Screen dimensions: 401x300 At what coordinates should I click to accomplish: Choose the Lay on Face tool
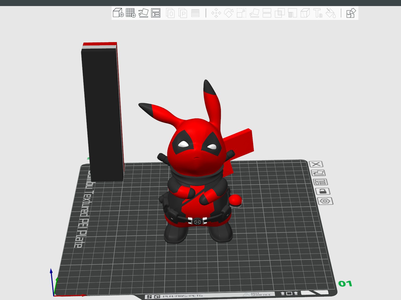coord(254,13)
